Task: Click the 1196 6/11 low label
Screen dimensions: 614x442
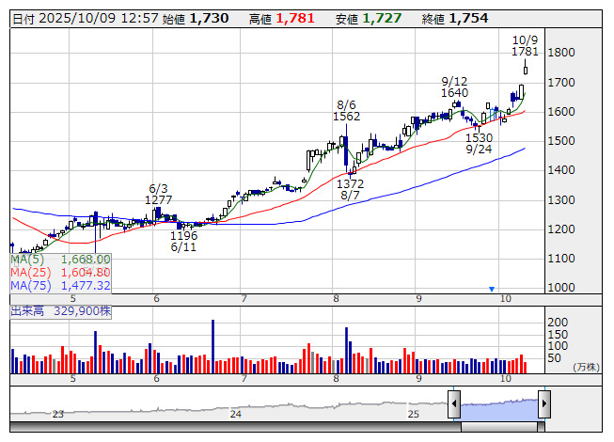Action: point(183,241)
